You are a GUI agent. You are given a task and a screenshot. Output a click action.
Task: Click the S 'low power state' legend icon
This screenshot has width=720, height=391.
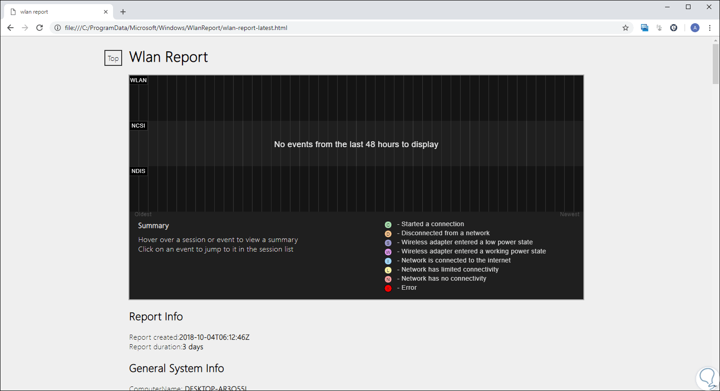click(388, 243)
